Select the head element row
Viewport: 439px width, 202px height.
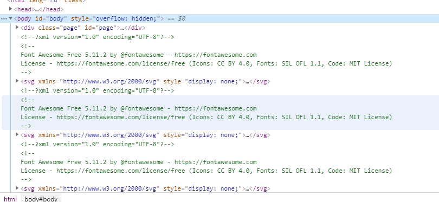click(x=38, y=10)
